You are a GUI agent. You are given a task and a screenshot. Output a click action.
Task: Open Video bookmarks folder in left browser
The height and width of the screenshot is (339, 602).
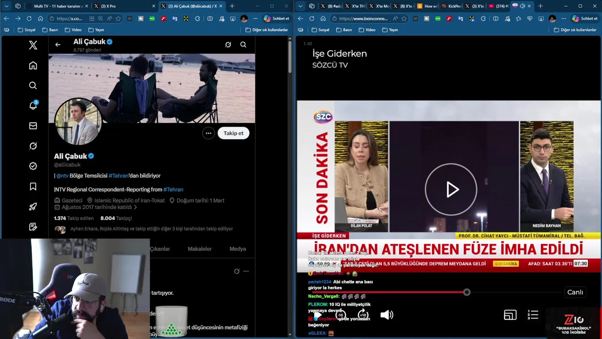(73, 30)
